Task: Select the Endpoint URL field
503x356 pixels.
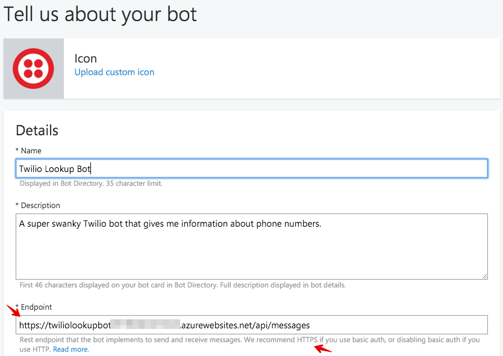Action: 252,325
